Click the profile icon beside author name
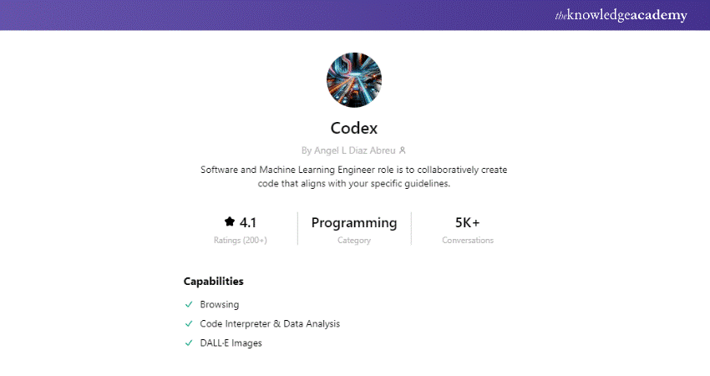This screenshot has height=376, width=710. pos(403,150)
